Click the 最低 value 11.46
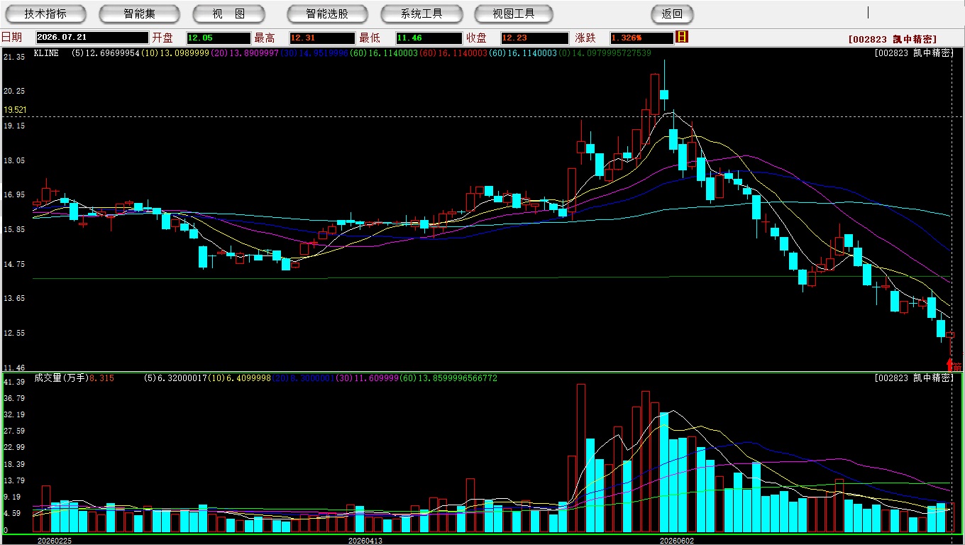The width and height of the screenshot is (965, 545). tap(429, 38)
